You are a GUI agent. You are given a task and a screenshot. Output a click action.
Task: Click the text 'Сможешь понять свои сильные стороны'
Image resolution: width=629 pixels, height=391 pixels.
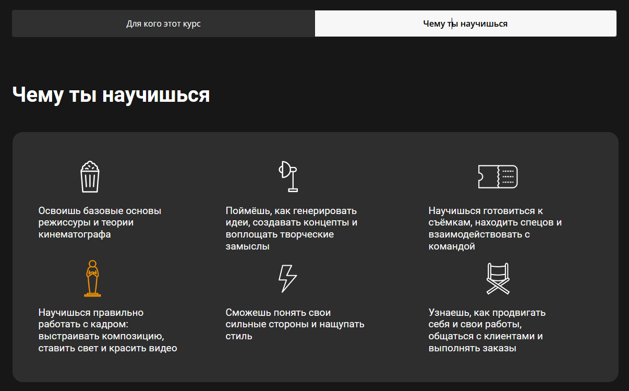tap(295, 324)
